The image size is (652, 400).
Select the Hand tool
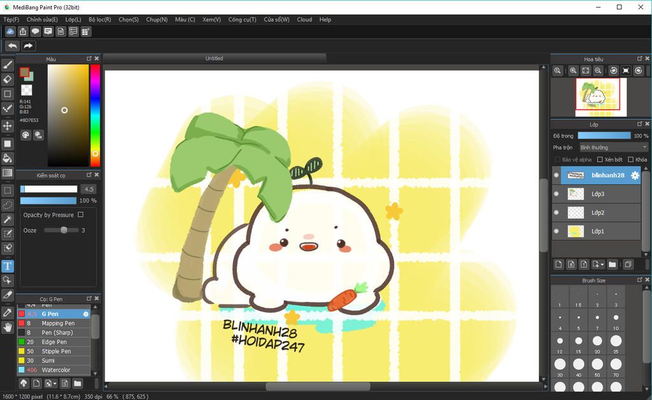[x=8, y=328]
